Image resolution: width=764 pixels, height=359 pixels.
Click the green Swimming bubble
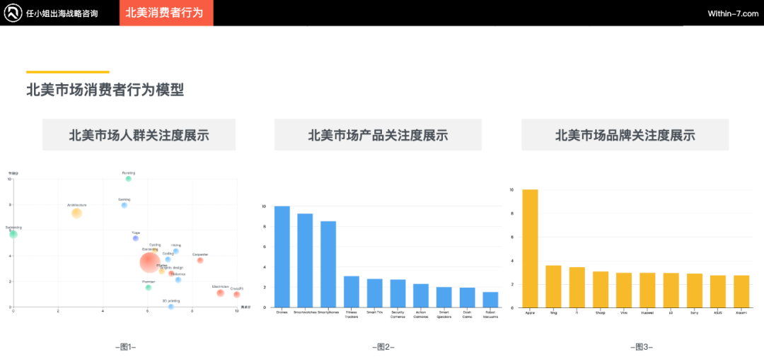click(13, 234)
